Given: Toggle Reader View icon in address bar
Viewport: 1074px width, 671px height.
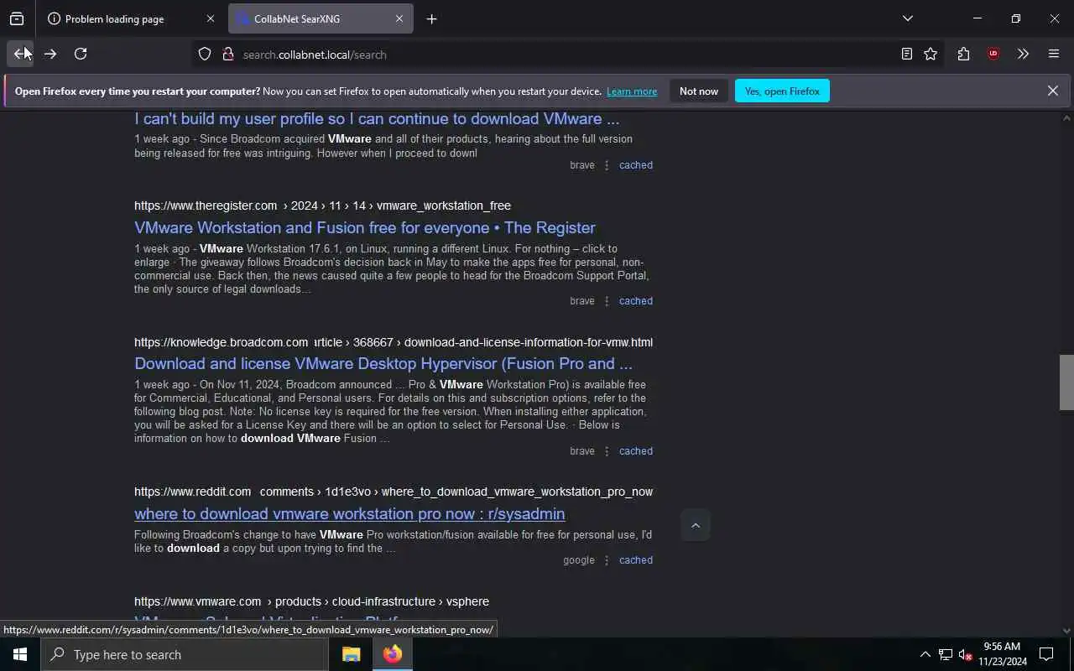Looking at the screenshot, I should (x=906, y=54).
